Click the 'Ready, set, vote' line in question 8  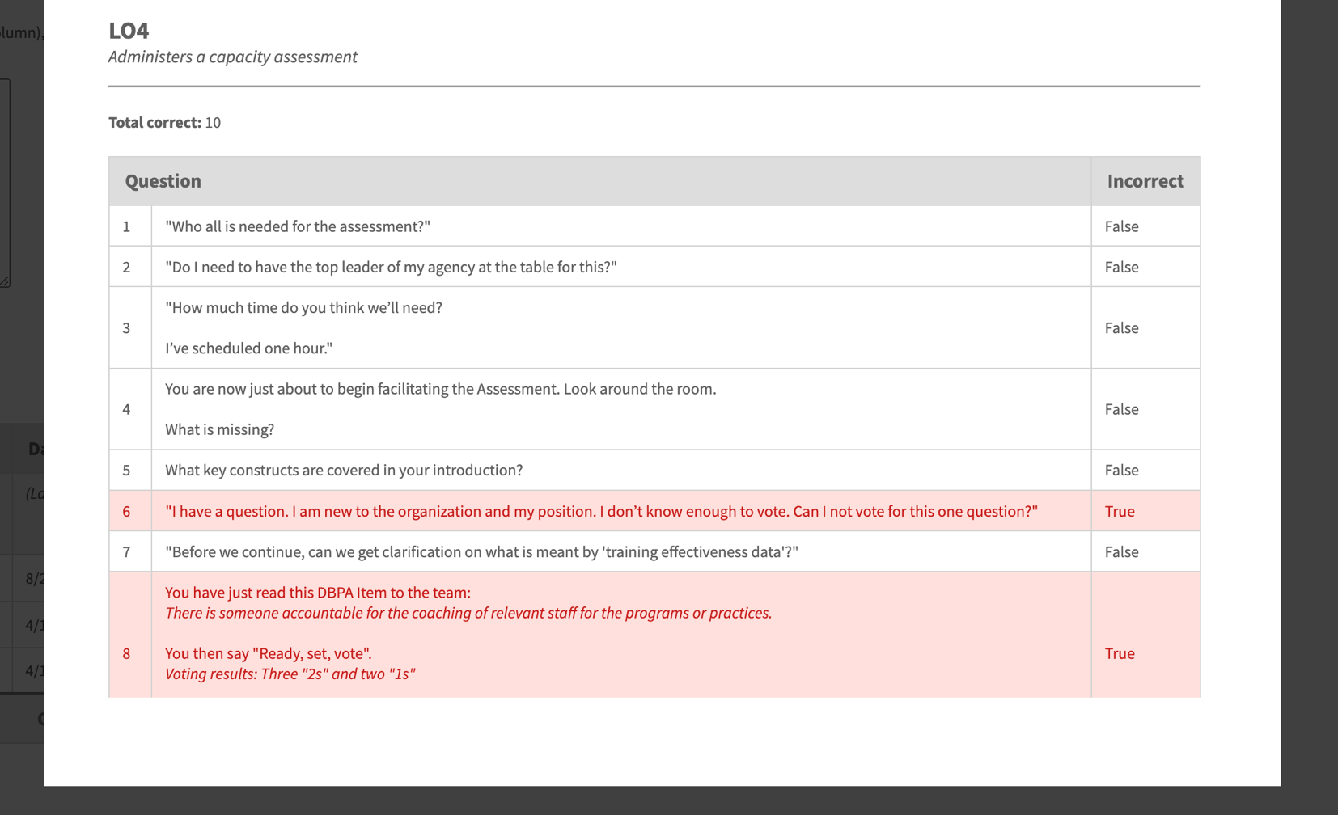coord(269,653)
